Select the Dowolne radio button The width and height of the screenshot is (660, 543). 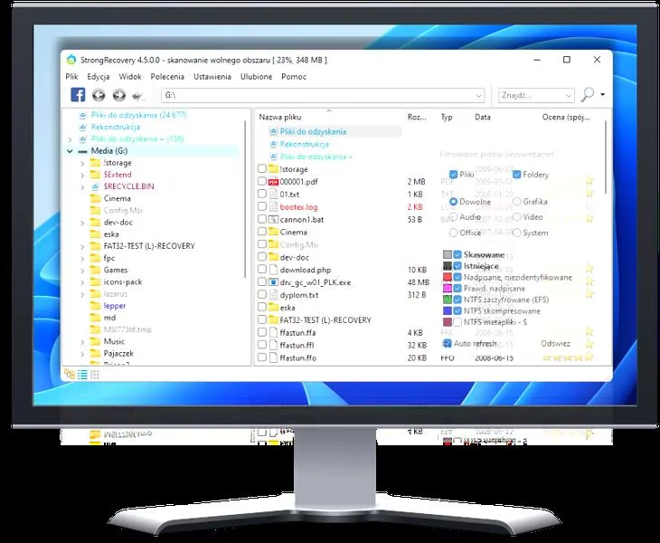[453, 202]
